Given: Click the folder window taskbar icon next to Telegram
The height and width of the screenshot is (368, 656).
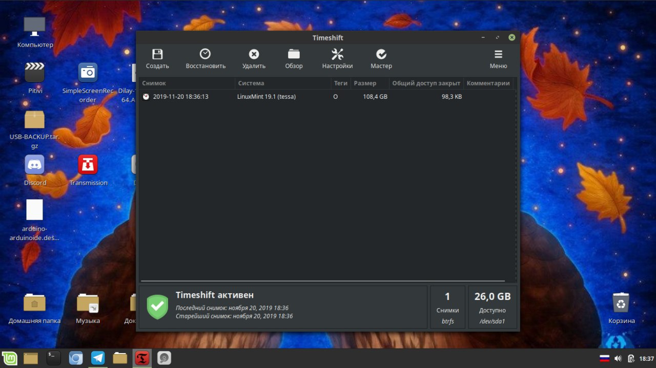Looking at the screenshot, I should point(120,358).
